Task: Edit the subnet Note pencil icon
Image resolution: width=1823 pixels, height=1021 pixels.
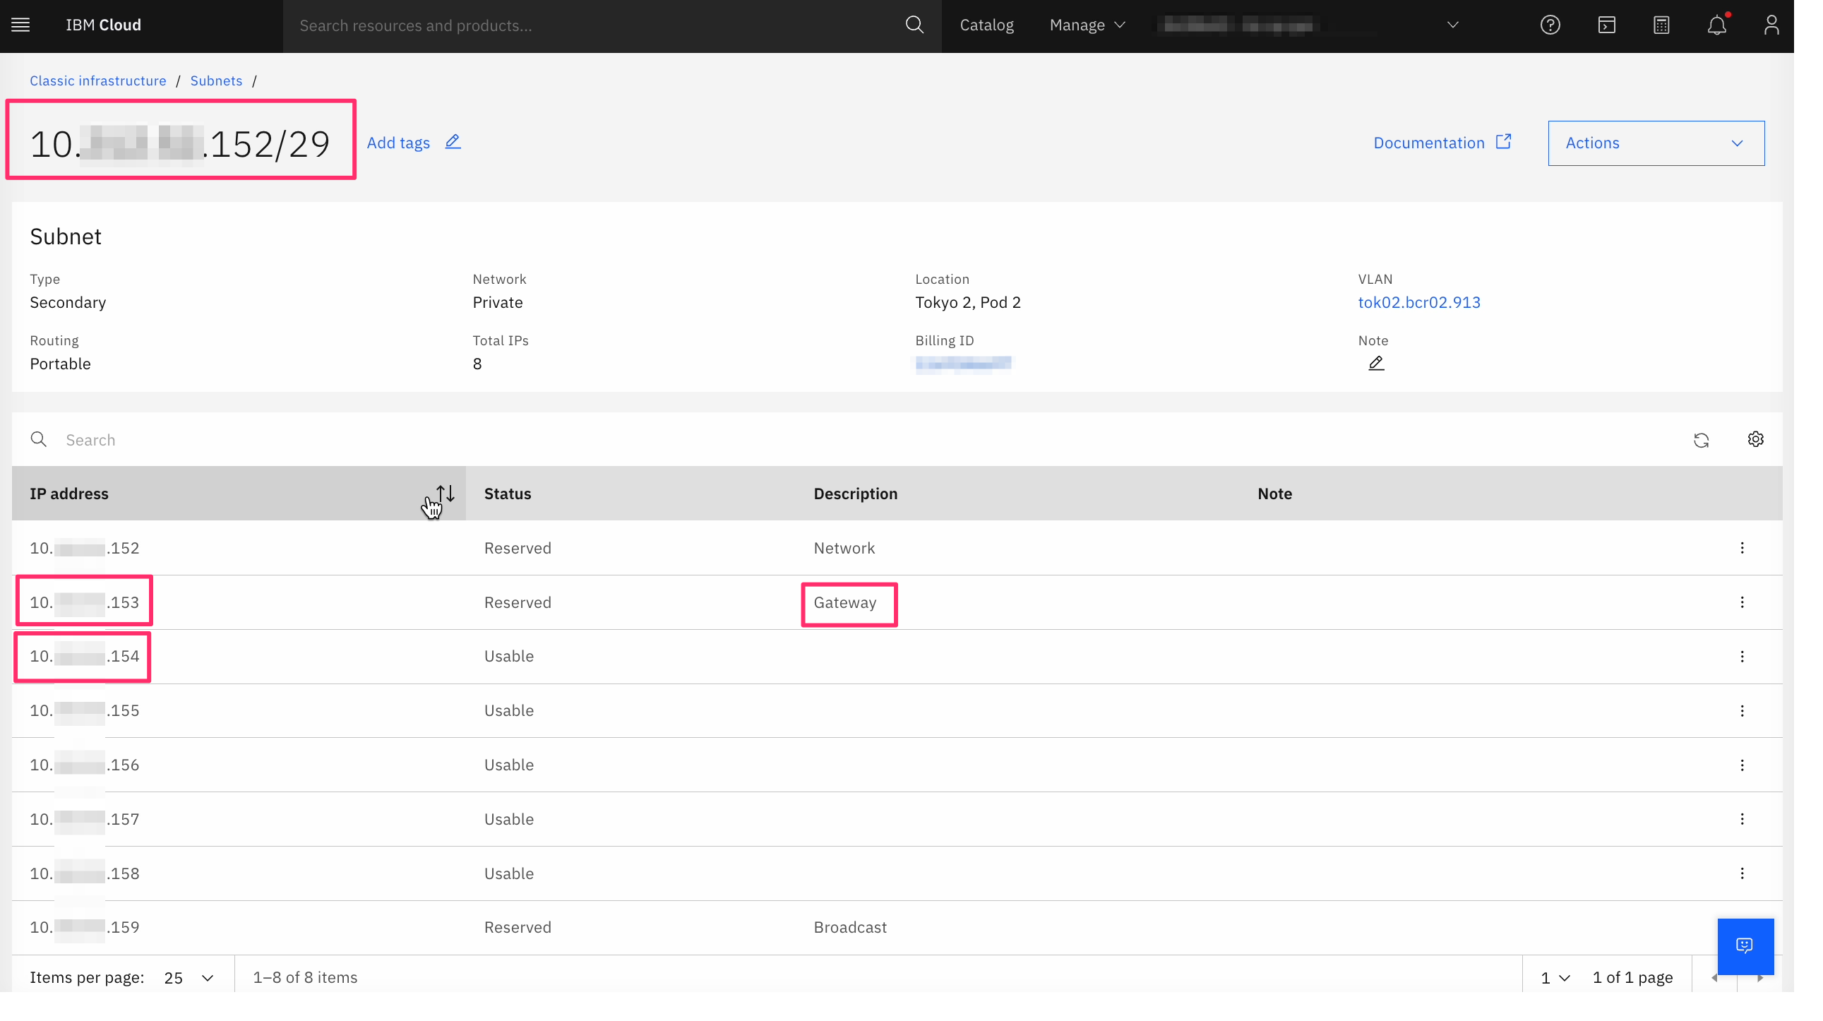Action: (1376, 364)
